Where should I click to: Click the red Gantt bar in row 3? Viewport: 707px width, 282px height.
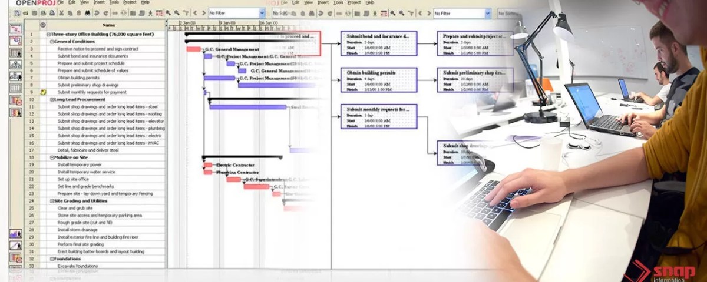(194, 49)
